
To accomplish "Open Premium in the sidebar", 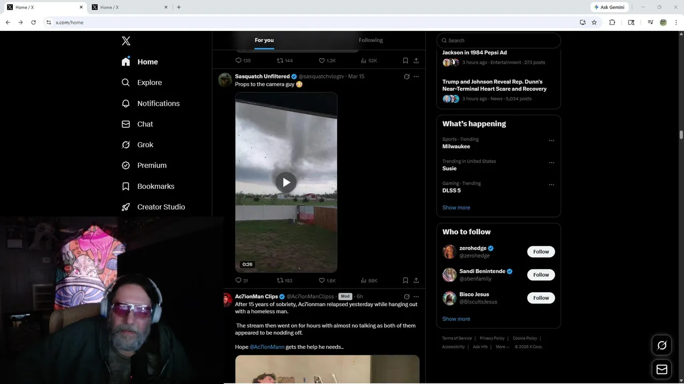I will pyautogui.click(x=144, y=165).
